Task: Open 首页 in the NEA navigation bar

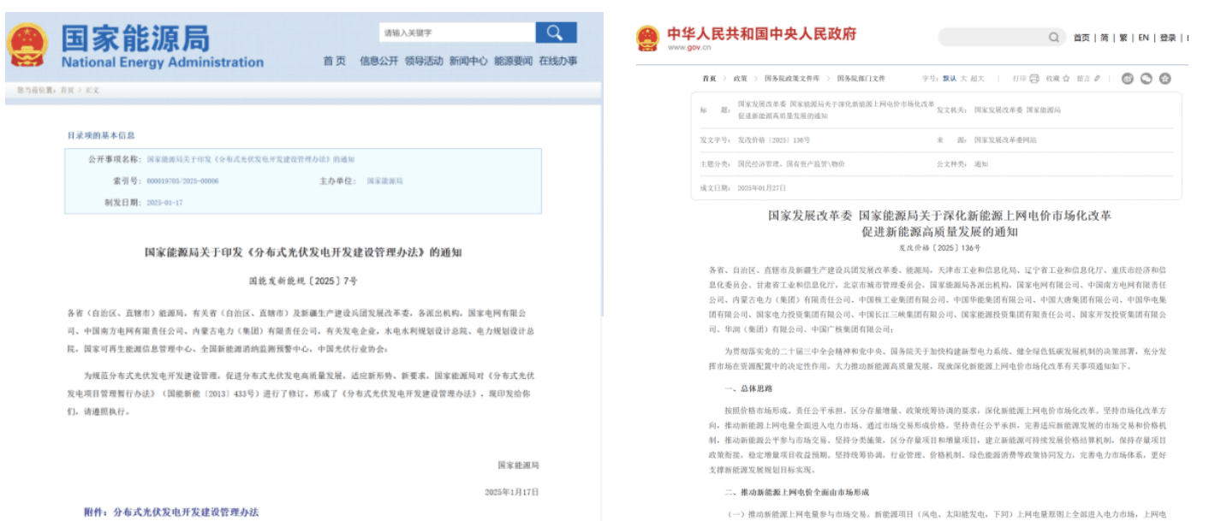Action: (x=335, y=61)
